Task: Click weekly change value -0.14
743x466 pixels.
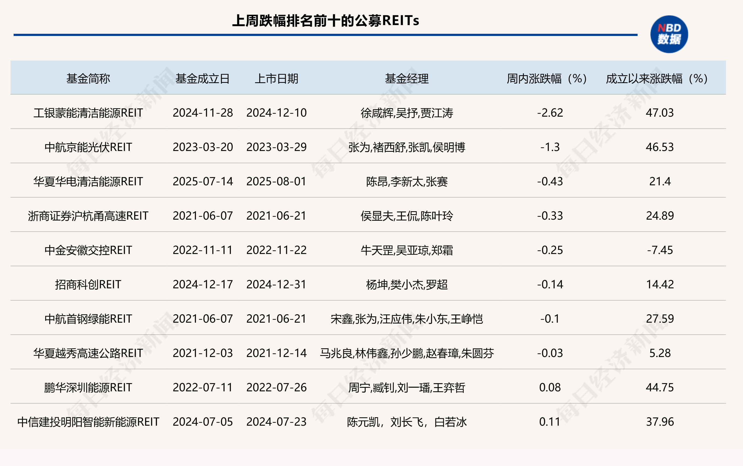Action: pos(550,285)
